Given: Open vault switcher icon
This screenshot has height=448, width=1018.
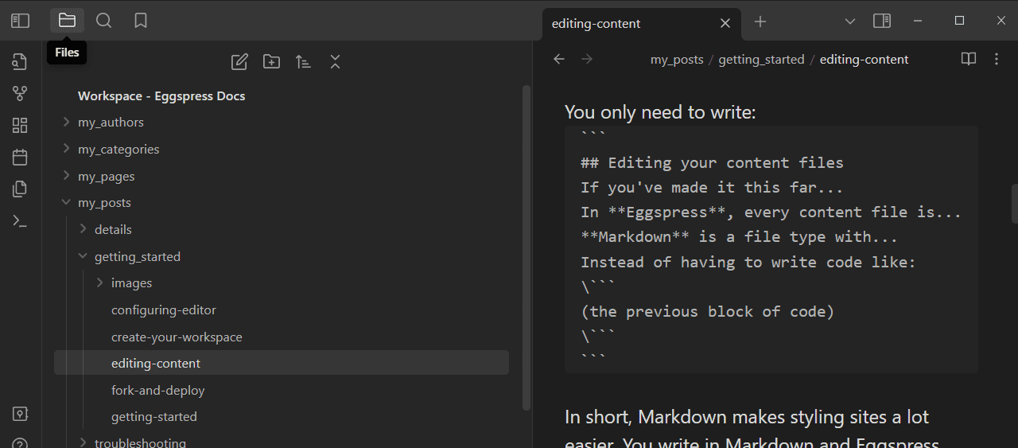Looking at the screenshot, I should [x=21, y=414].
